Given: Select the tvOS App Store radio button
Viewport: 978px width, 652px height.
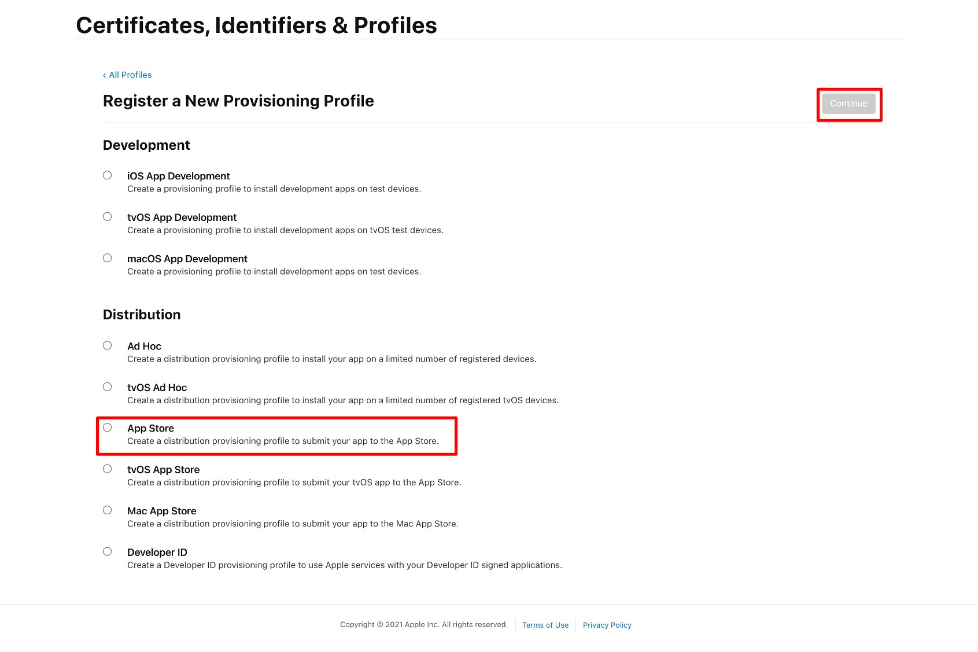Looking at the screenshot, I should click(108, 469).
